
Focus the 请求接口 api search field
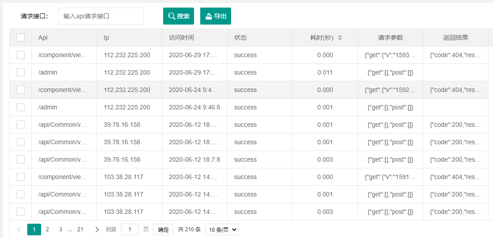pos(101,16)
